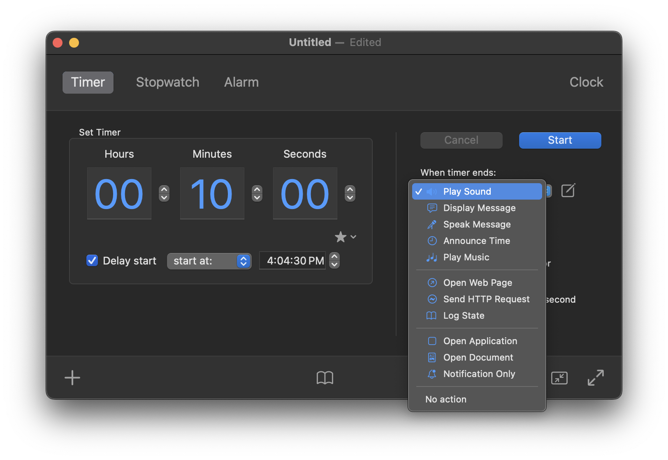Open the 'start at:' dropdown
This screenshot has height=460, width=668.
coord(209,261)
